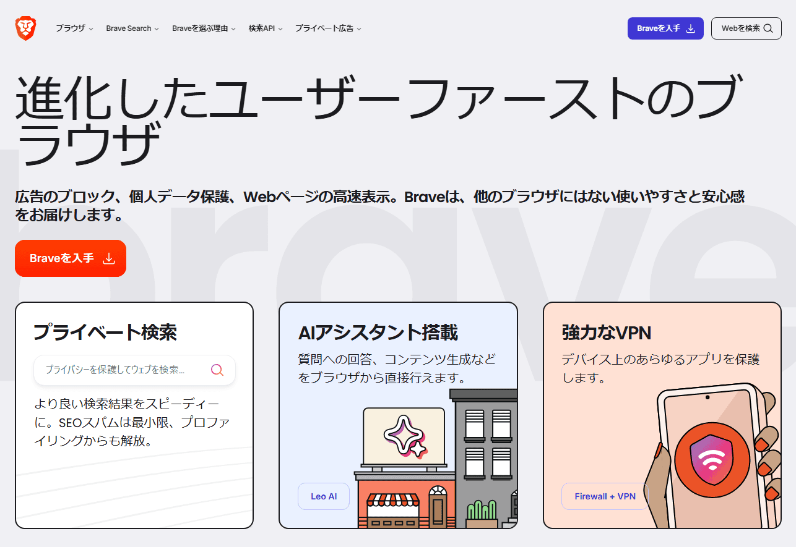
Task: Open the Leo AI button
Action: 324,496
